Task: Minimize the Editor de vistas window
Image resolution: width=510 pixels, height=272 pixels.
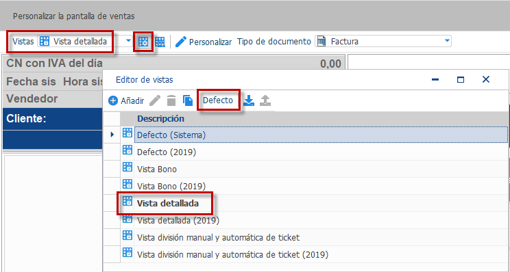Action: click(435, 80)
